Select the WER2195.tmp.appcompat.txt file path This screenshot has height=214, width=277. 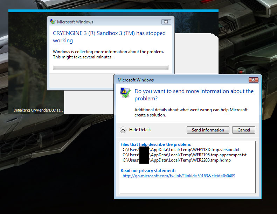185,155
